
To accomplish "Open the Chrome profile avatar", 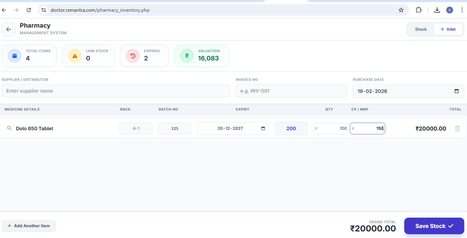I will coord(450,10).
